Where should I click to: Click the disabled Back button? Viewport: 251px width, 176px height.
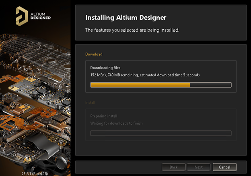pyautogui.click(x=174, y=167)
